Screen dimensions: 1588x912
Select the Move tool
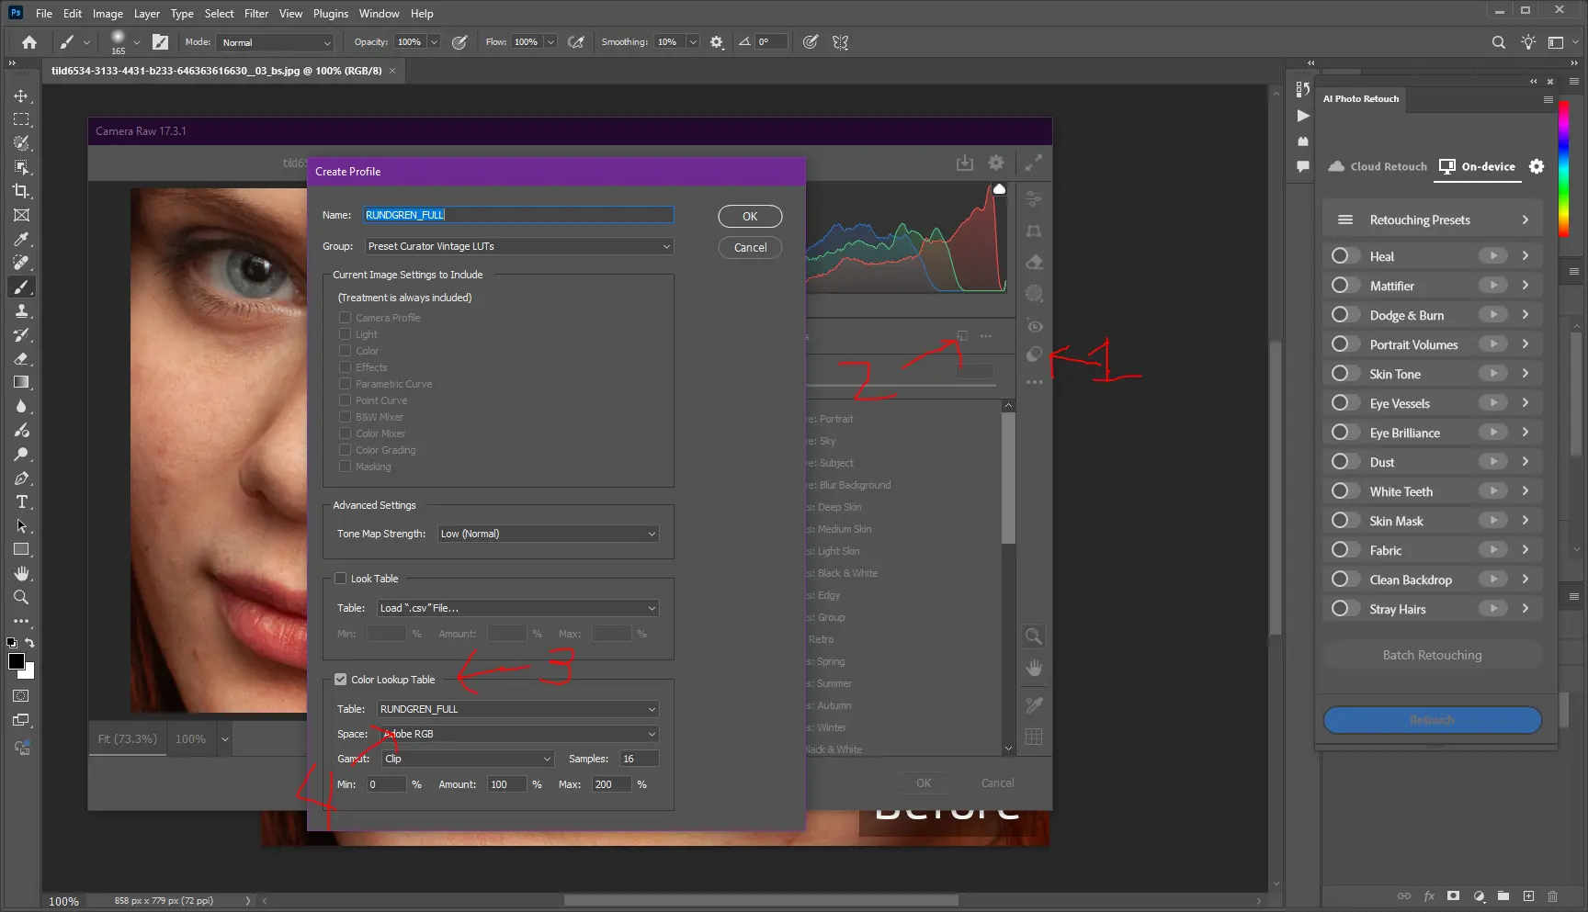pos(21,96)
